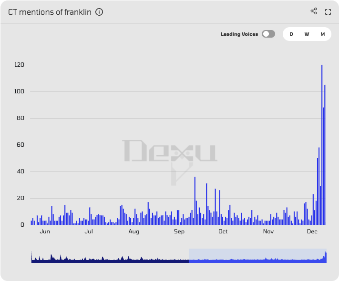
Task: Click the Aug axis label
Action: (134, 231)
